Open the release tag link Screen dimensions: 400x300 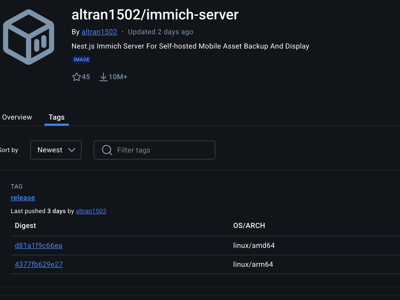[x=23, y=198]
